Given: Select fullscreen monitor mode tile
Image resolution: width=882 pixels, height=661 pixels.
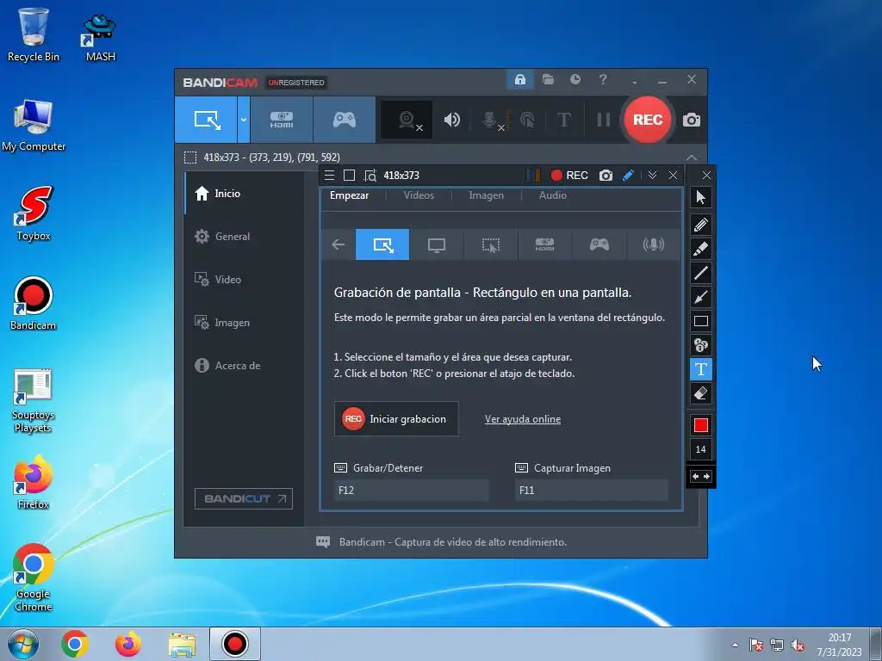Looking at the screenshot, I should point(437,244).
